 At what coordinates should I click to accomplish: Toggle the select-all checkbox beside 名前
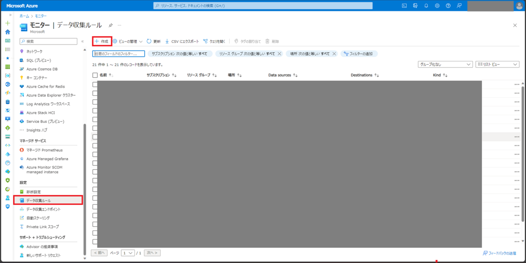coord(95,75)
